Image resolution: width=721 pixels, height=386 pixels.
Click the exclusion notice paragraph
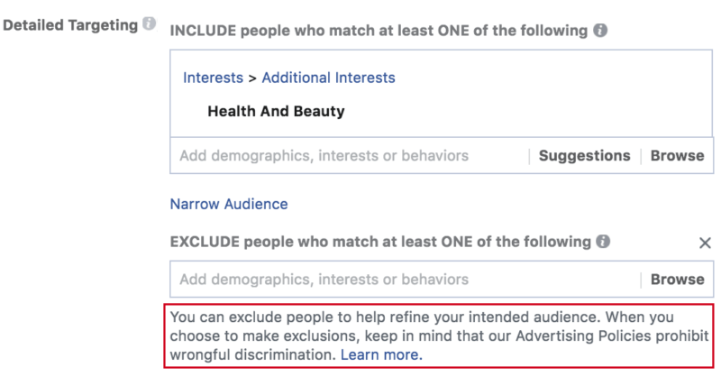(x=439, y=335)
